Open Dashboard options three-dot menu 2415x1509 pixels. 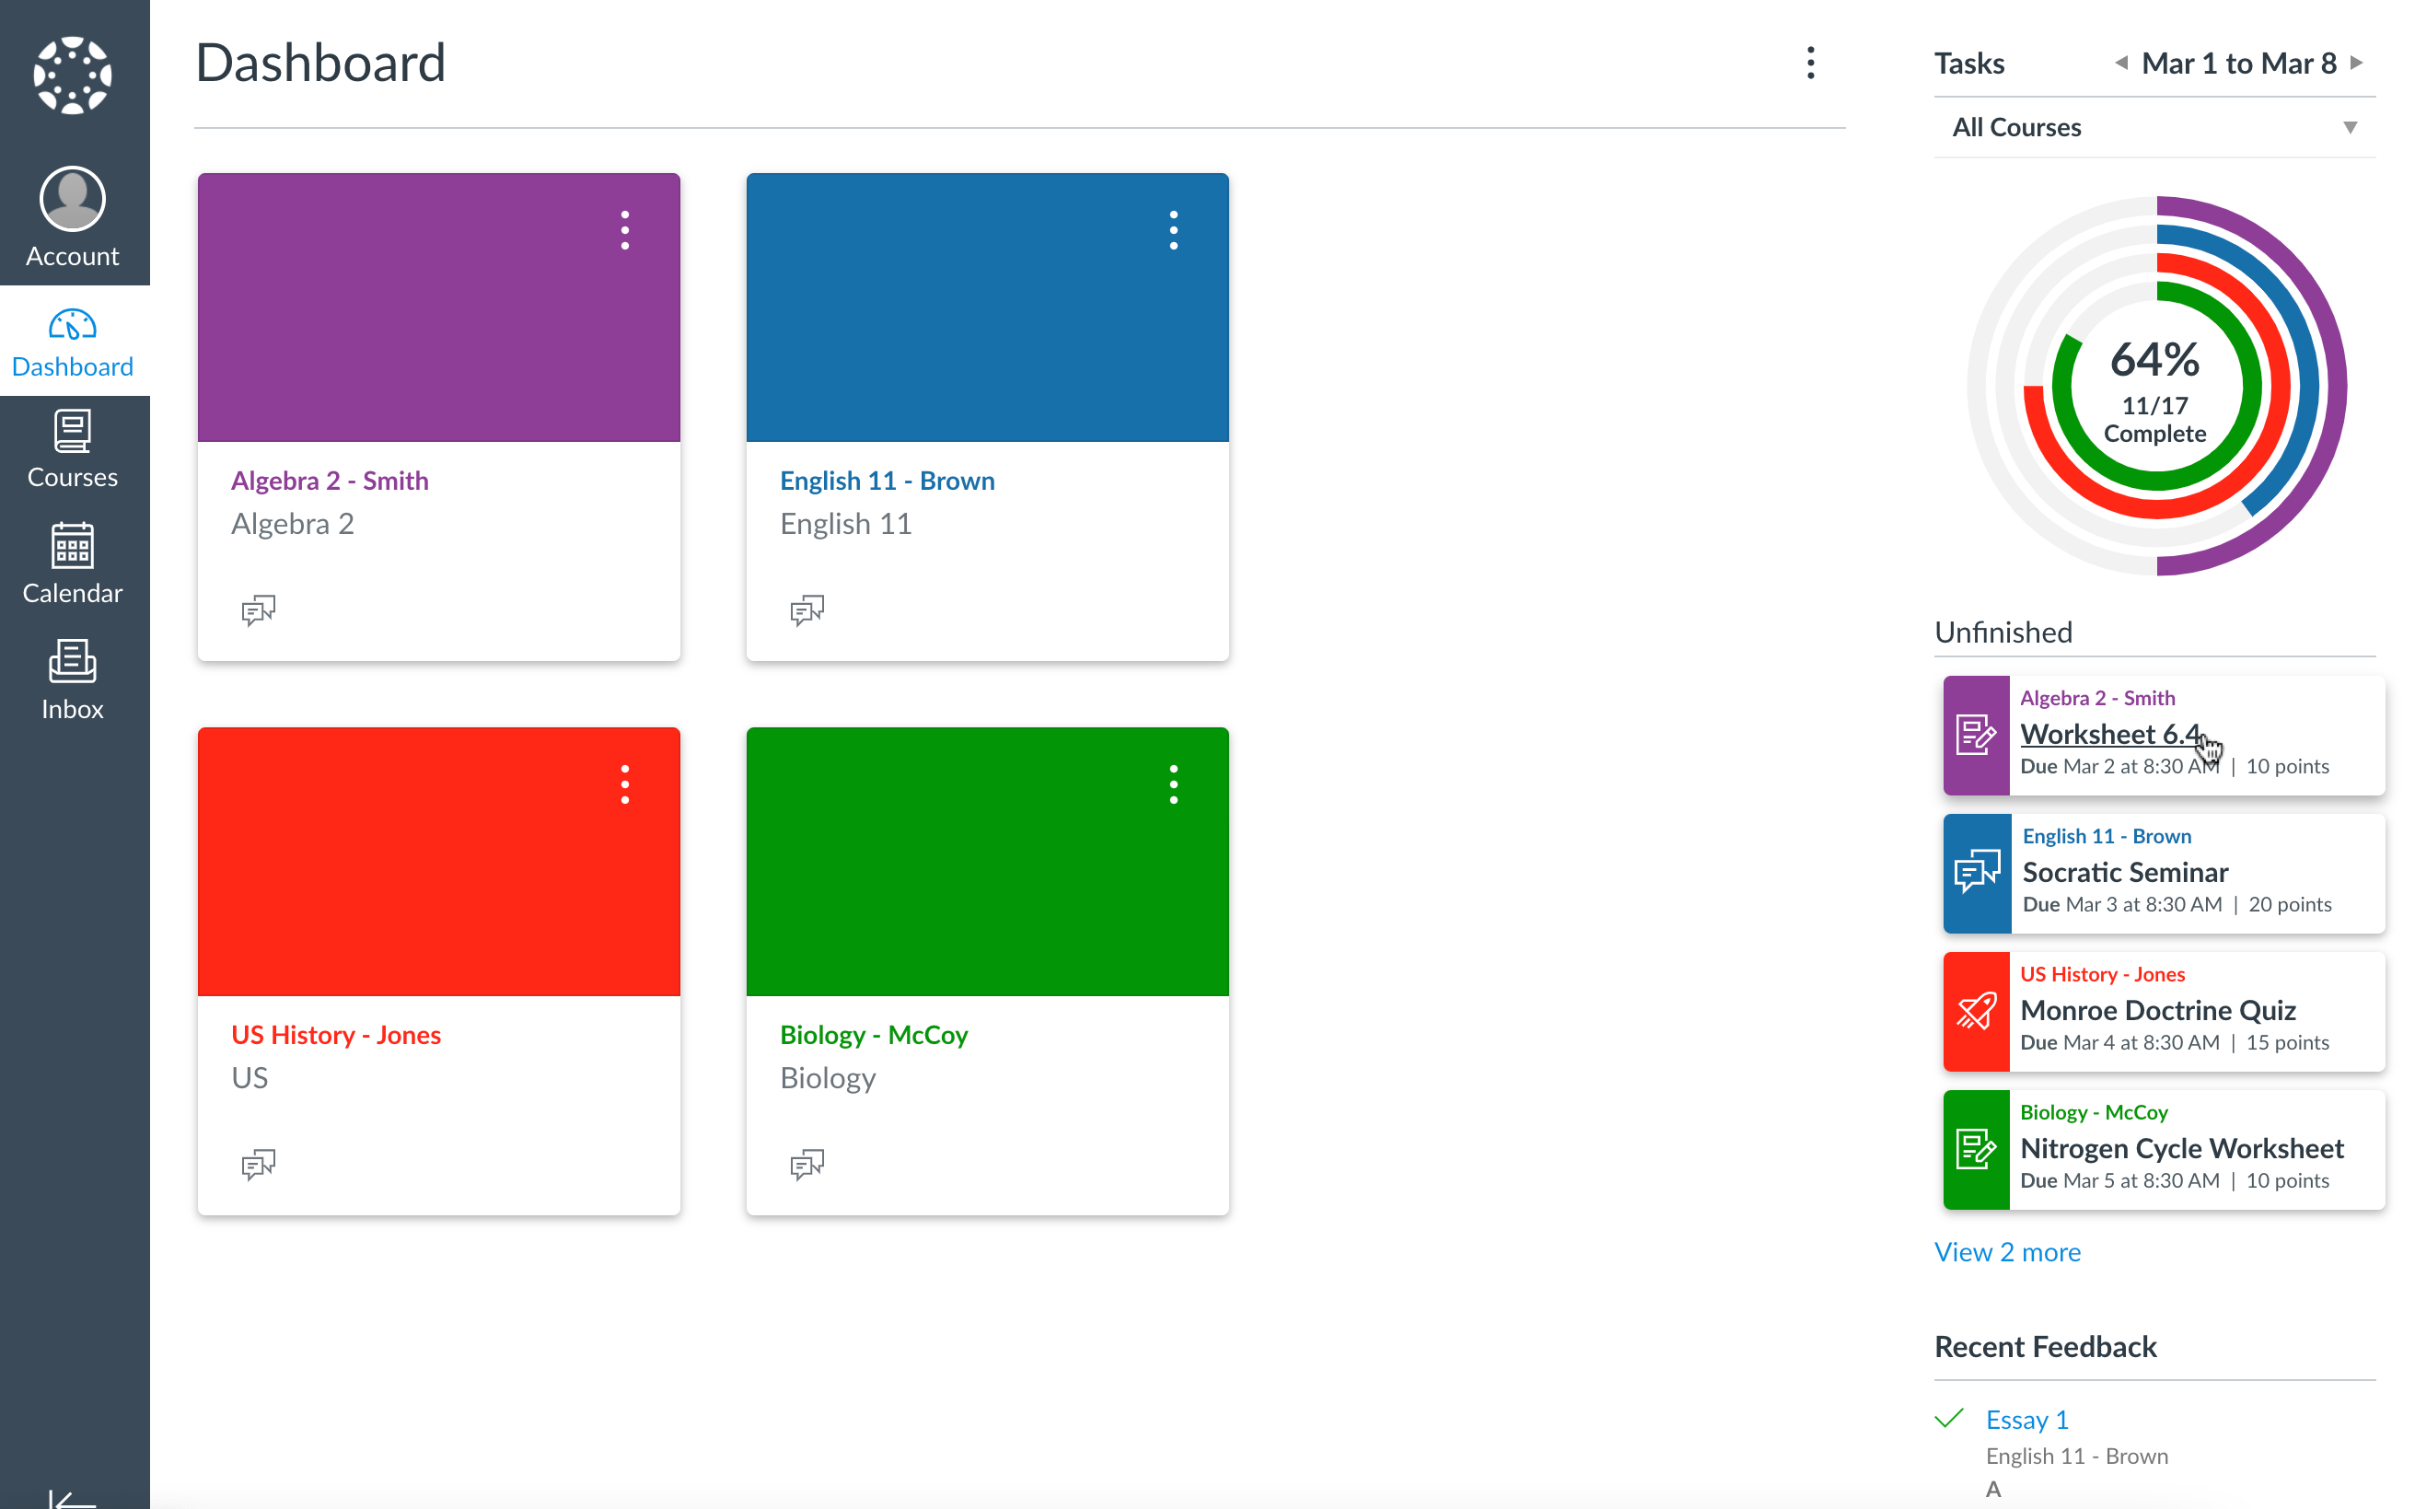(x=1809, y=63)
